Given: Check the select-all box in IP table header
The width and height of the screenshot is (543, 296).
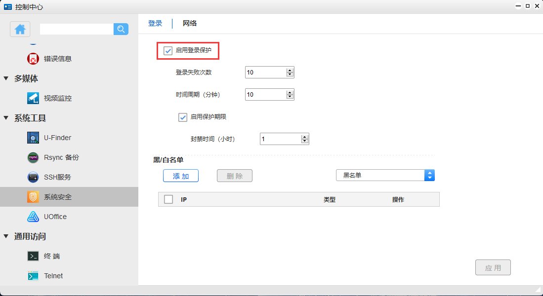Looking at the screenshot, I should pyautogui.click(x=168, y=199).
